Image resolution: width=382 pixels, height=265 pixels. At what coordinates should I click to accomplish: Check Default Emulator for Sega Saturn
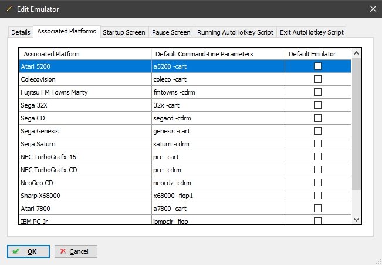[317, 144]
